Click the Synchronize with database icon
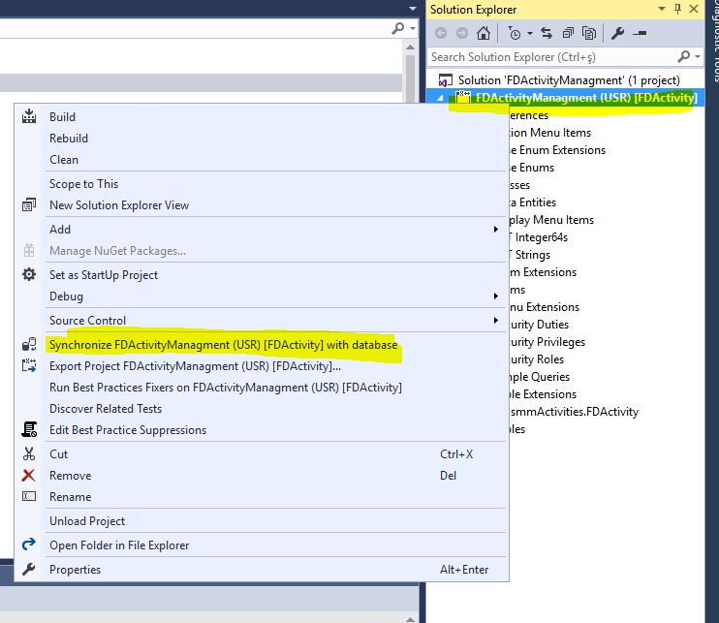 pos(29,344)
